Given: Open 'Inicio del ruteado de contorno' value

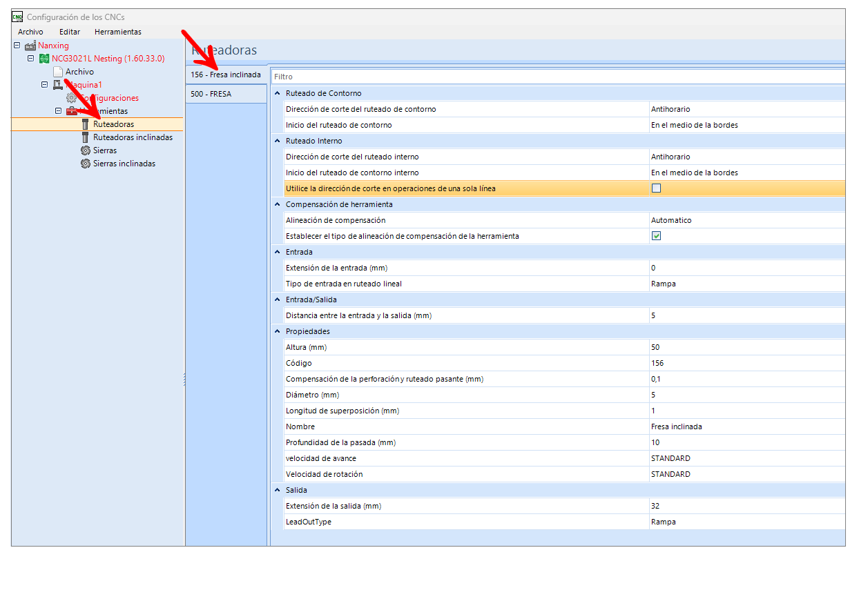Looking at the screenshot, I should click(747, 125).
